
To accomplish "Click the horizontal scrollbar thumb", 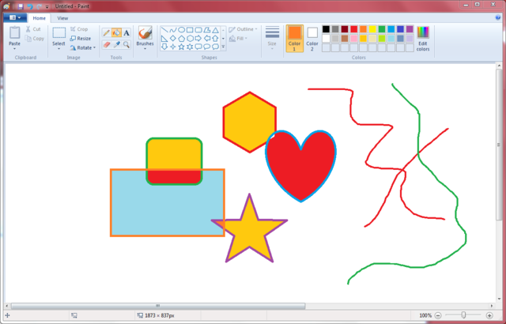I will [158, 306].
